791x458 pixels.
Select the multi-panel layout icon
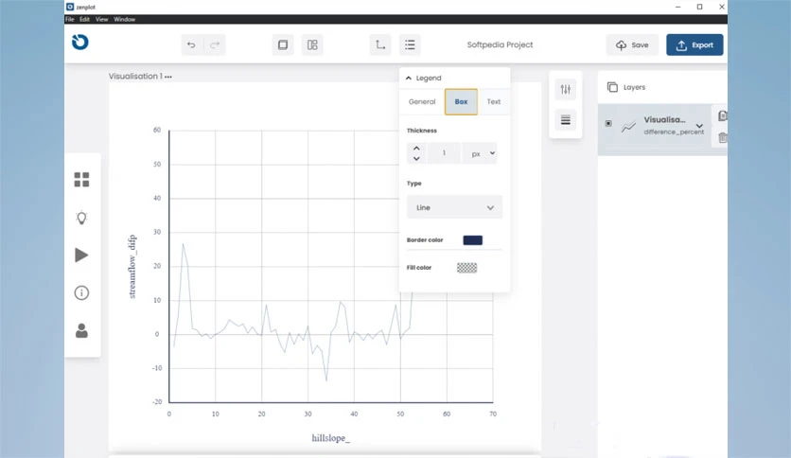tap(312, 44)
